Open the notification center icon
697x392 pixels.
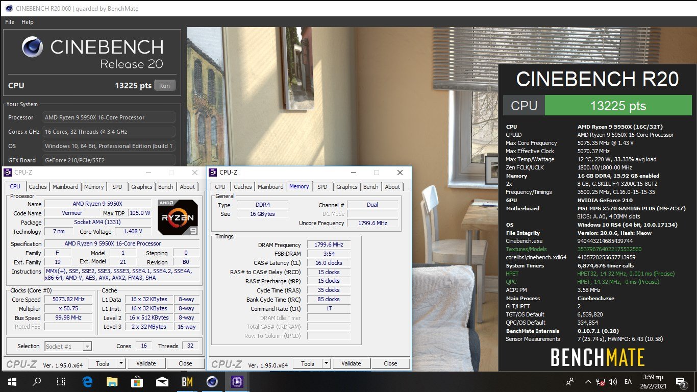(681, 381)
